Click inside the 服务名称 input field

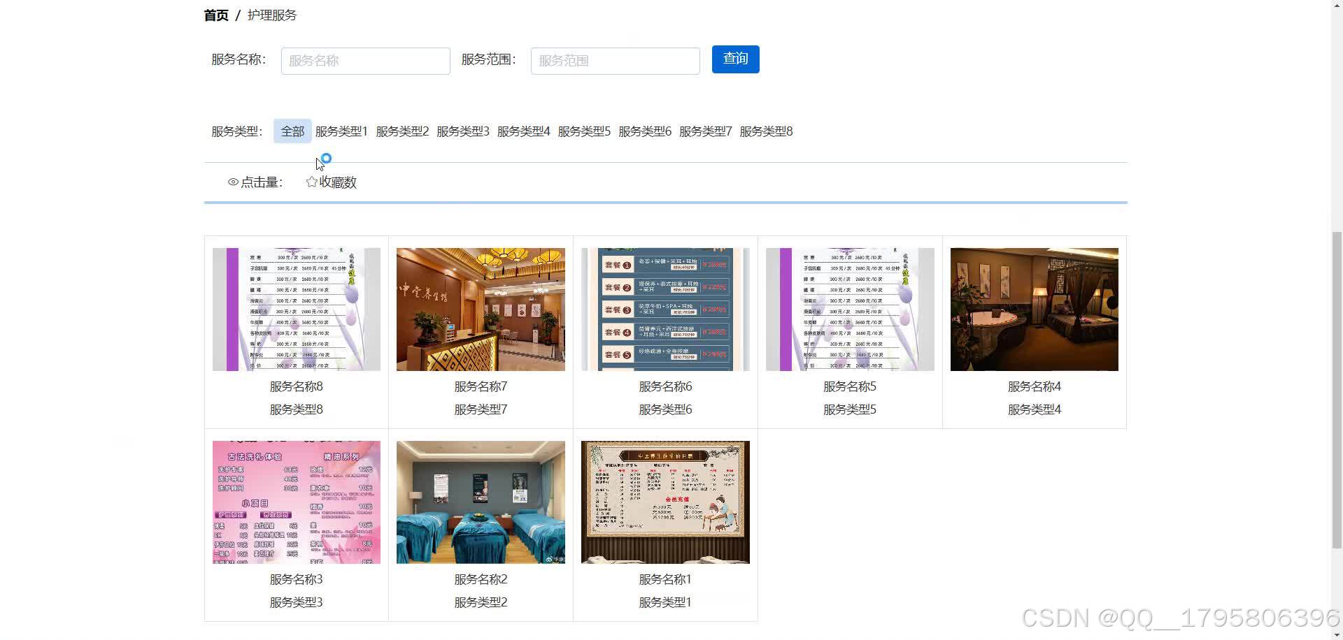click(x=364, y=61)
